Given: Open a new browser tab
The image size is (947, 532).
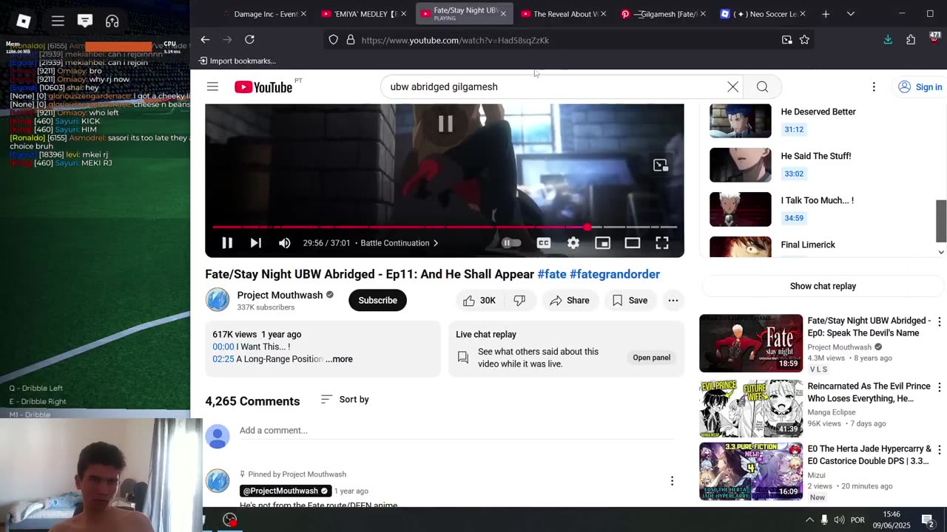Looking at the screenshot, I should pyautogui.click(x=826, y=14).
